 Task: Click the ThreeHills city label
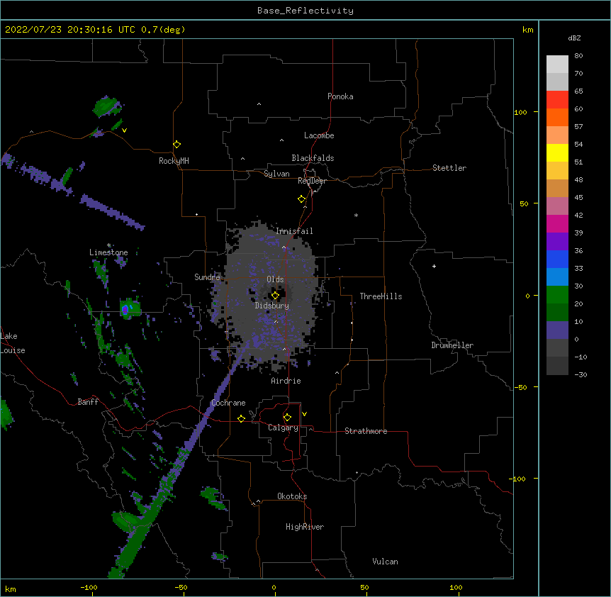point(381,296)
